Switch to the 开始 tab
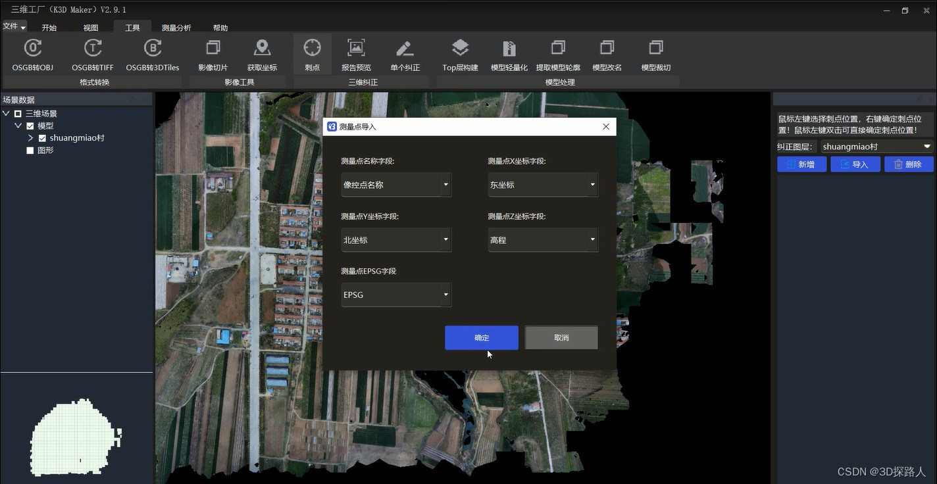937x484 pixels. click(x=49, y=28)
